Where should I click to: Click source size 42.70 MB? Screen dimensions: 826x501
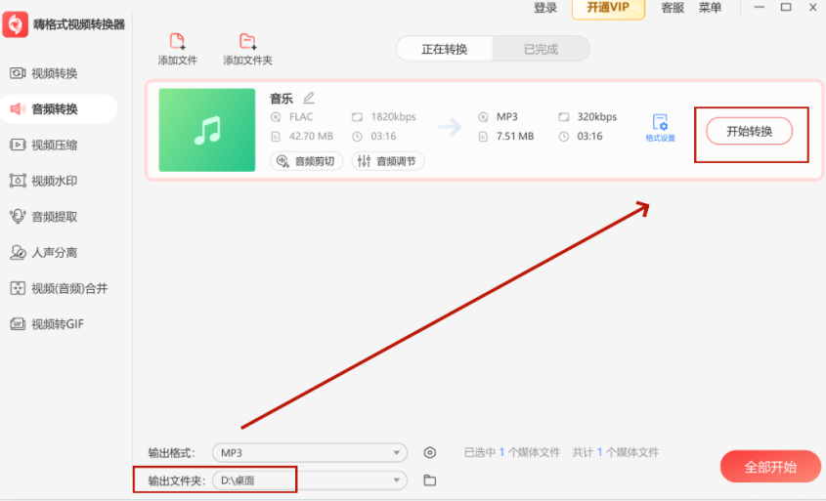311,137
